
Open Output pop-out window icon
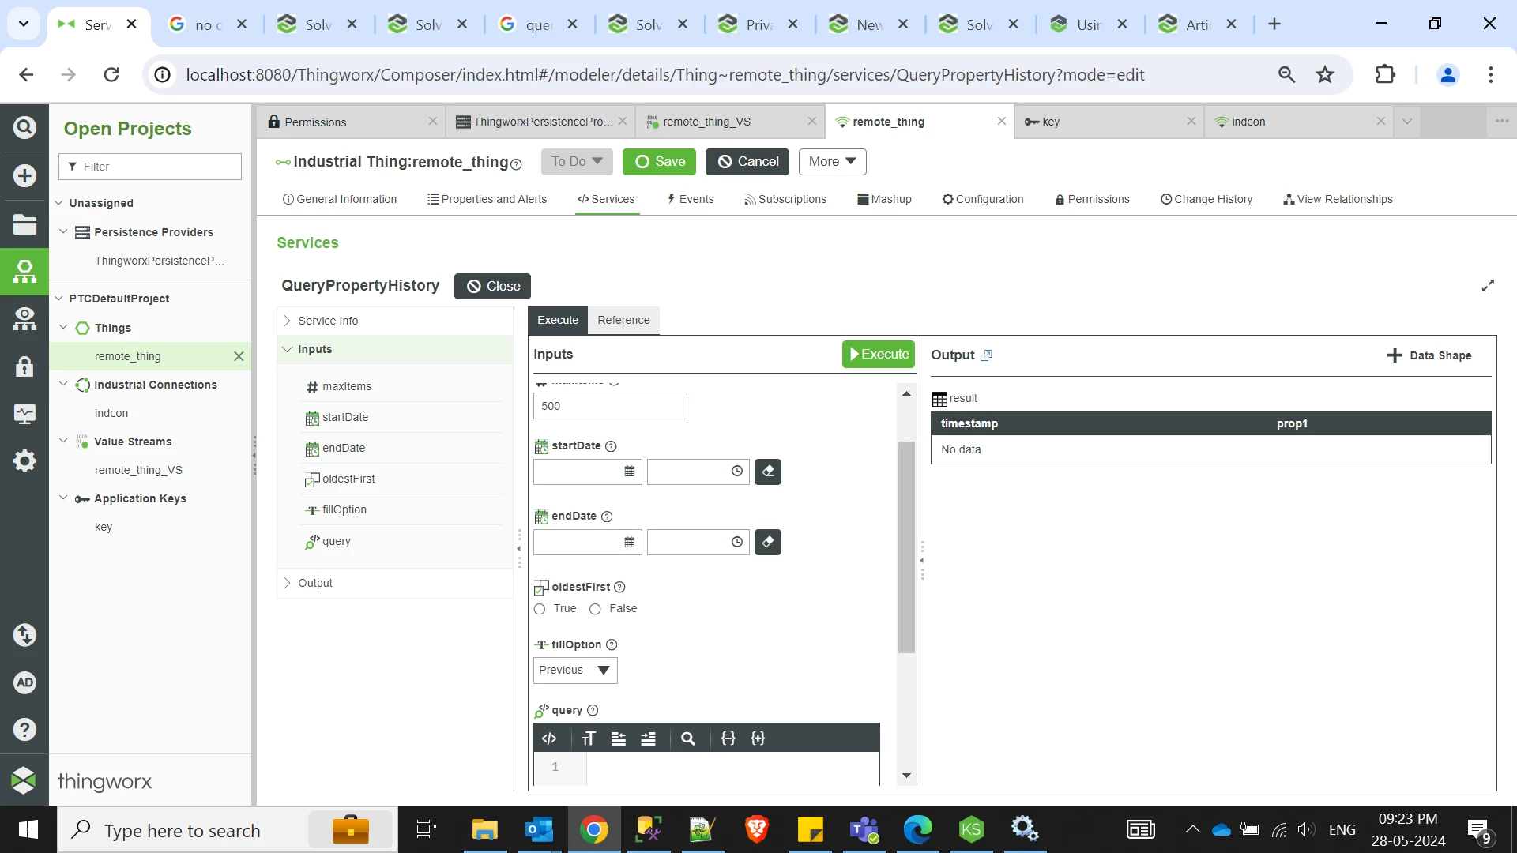[x=986, y=355]
